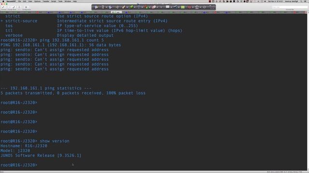Click the 'show version' command line
Screen dimensions: 309x173
35,141
